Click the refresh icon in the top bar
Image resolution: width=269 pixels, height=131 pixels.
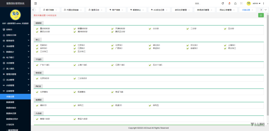223,3
